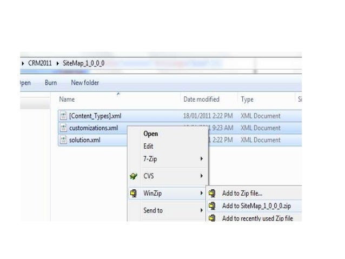The image size is (345, 259).
Task: Click date 18/01/2011 2:22 PM of [Content_Types].xml
Action: [x=208, y=116]
